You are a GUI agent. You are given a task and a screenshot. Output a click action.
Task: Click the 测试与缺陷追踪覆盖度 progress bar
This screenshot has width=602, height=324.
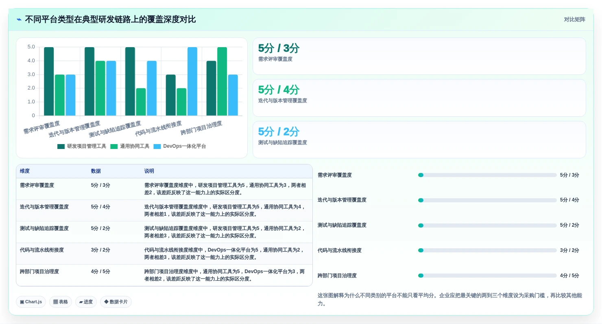[x=487, y=225]
